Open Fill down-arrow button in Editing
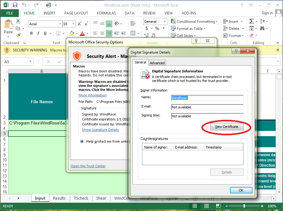This screenshot has width=283, height=211. click(252, 29)
